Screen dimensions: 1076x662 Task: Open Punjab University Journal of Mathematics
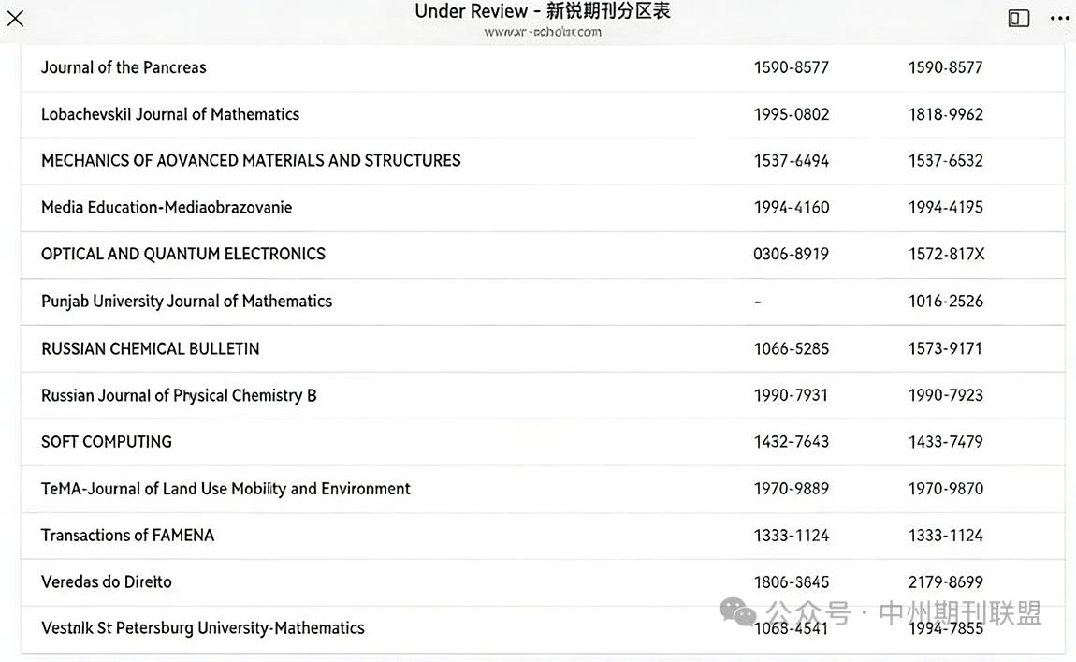186,301
